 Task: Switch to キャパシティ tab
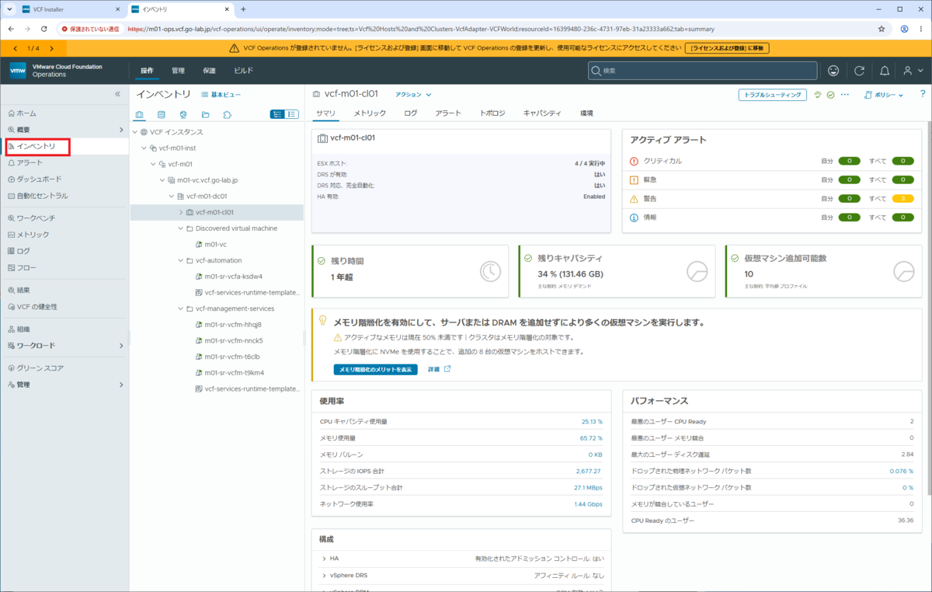coord(542,113)
